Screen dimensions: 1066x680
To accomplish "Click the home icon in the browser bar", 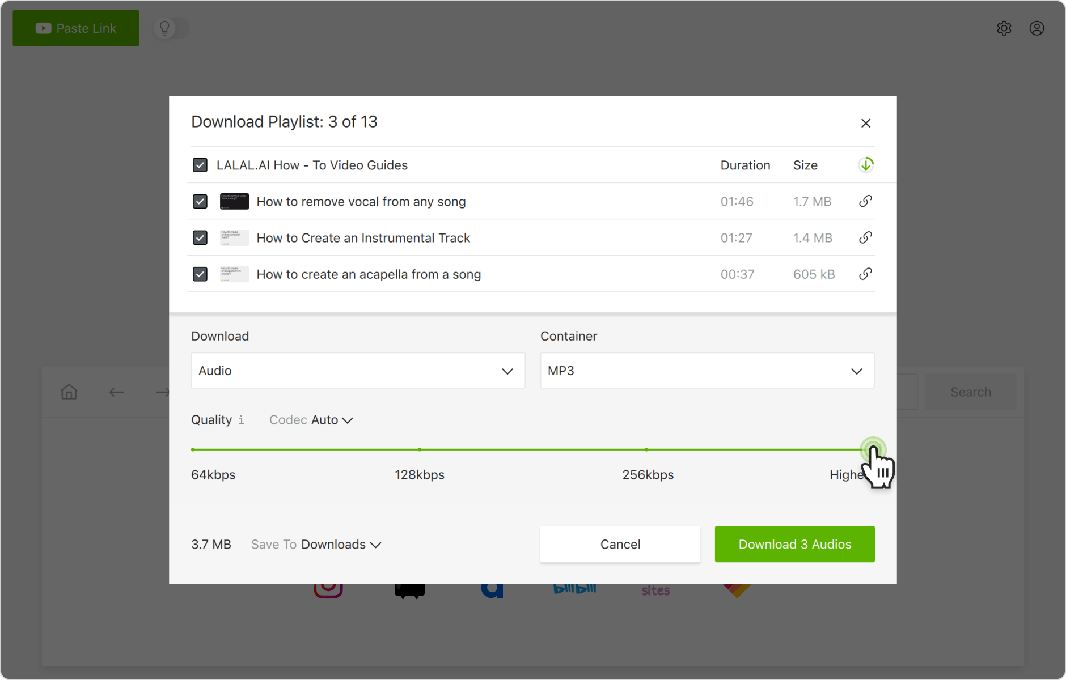I will (69, 391).
